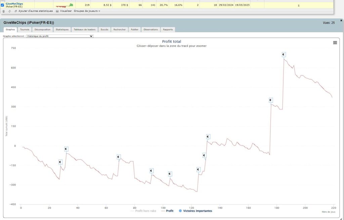Expand the Groupes de joueurs dropdown
The height and width of the screenshot is (220, 344).
[x=87, y=11]
